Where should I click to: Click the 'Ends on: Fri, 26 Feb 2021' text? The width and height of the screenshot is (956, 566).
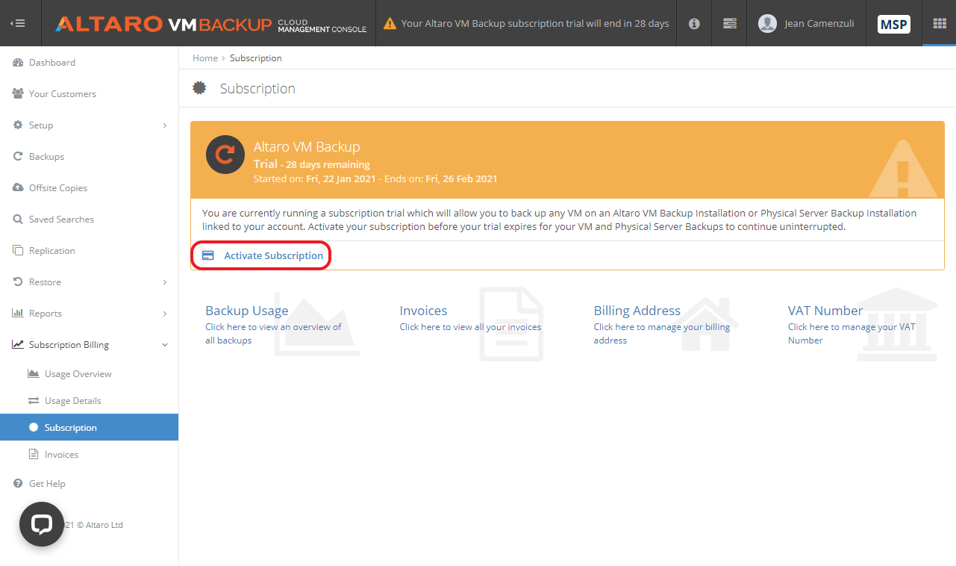(440, 179)
